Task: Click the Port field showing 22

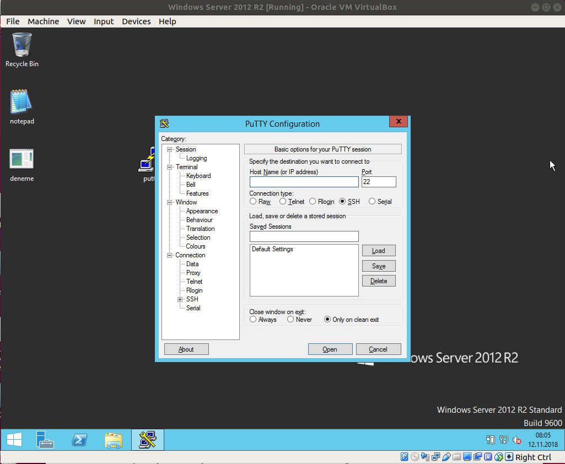Action: point(379,182)
